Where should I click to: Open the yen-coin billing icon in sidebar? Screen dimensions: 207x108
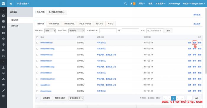pyautogui.click(x=4, y=73)
